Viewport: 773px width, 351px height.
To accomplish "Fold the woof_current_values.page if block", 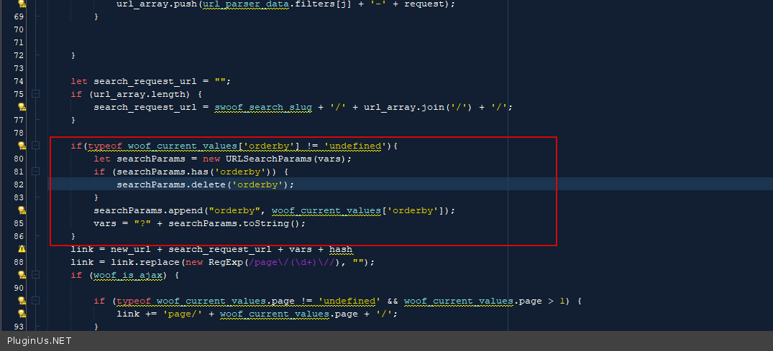I will tap(35, 301).
